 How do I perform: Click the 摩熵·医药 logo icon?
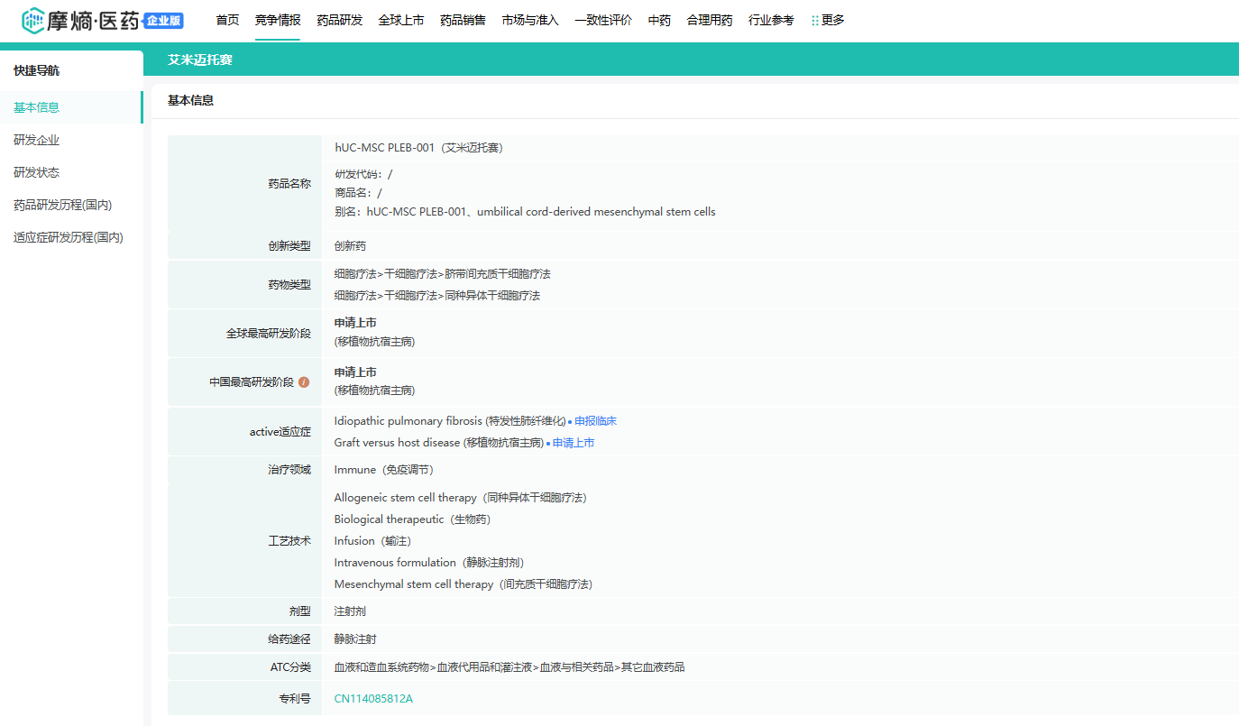[x=33, y=20]
